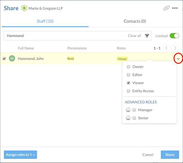Click the icon beside the Senior role
183x163 pixels.
(x=128, y=118)
